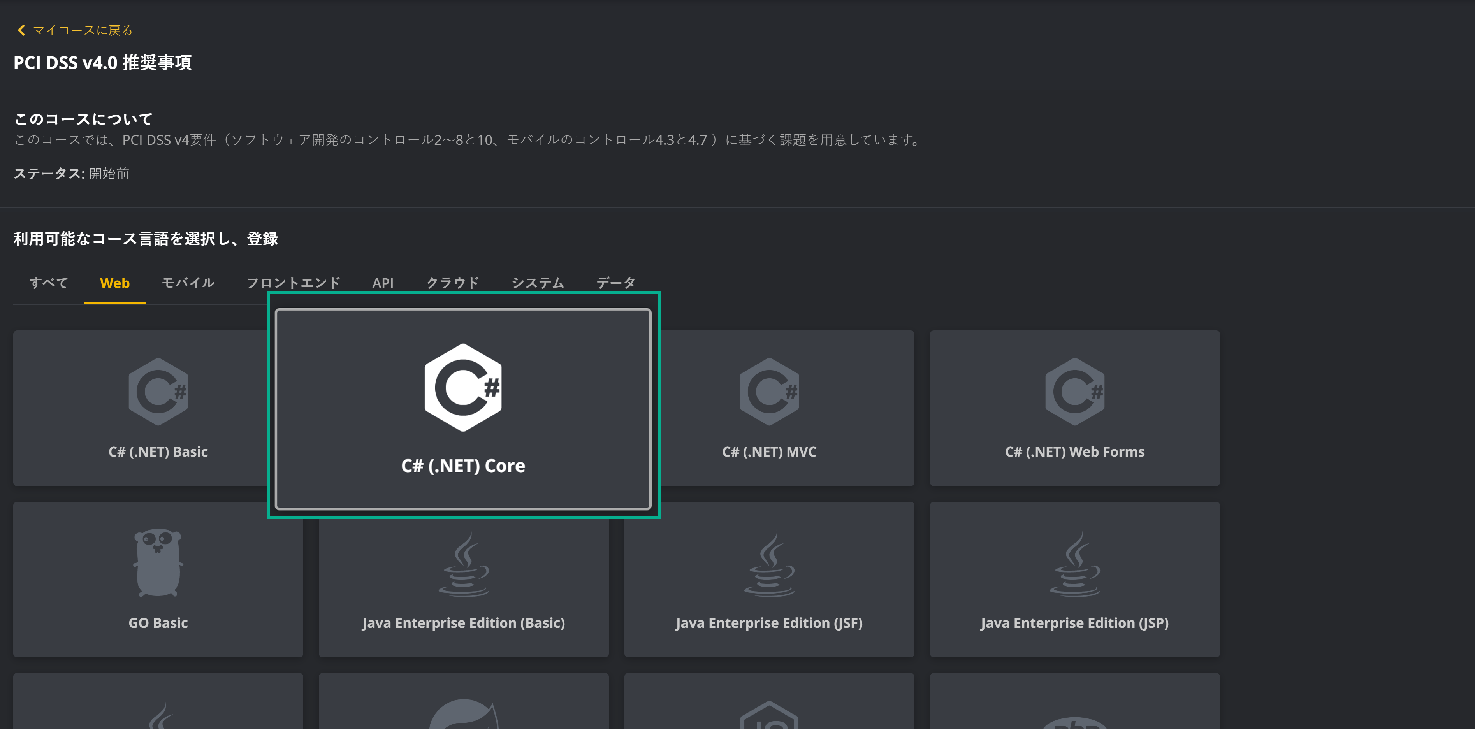Switch to the フロントエンド tab
This screenshot has height=729, width=1475.
(293, 283)
